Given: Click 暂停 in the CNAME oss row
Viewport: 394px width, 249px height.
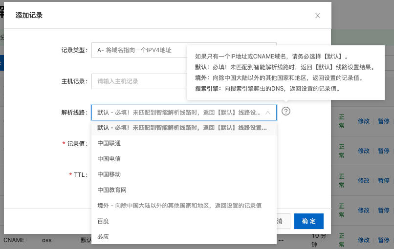Looking at the screenshot, I should (x=384, y=240).
